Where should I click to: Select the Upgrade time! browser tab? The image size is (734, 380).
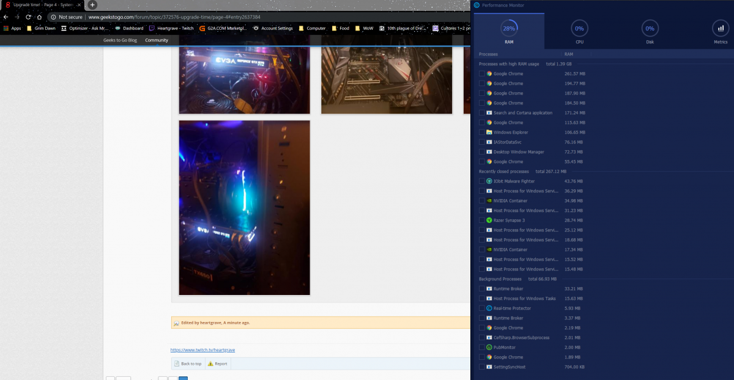(43, 5)
